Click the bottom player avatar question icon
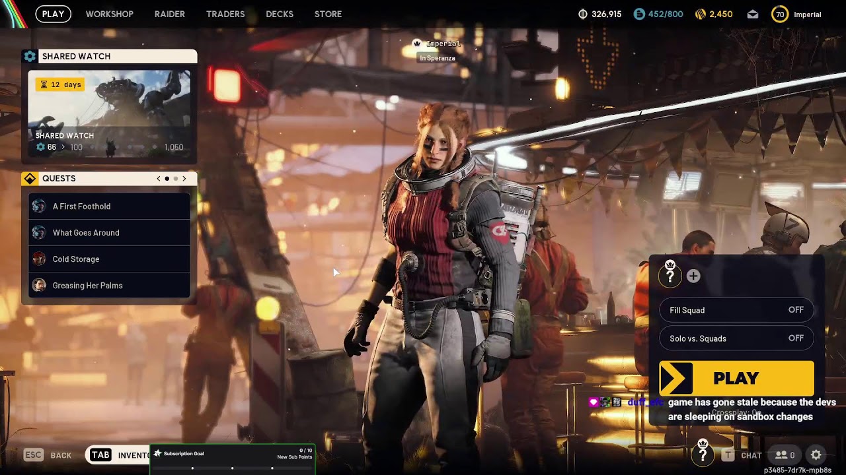 pos(703,453)
